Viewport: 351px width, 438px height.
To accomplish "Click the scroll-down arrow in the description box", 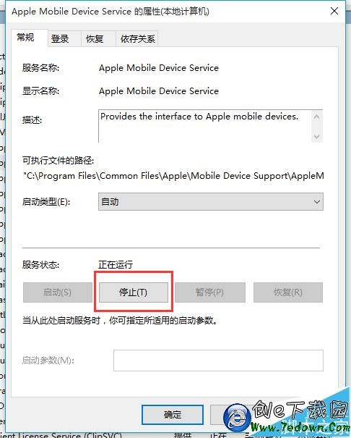I will tap(316, 136).
